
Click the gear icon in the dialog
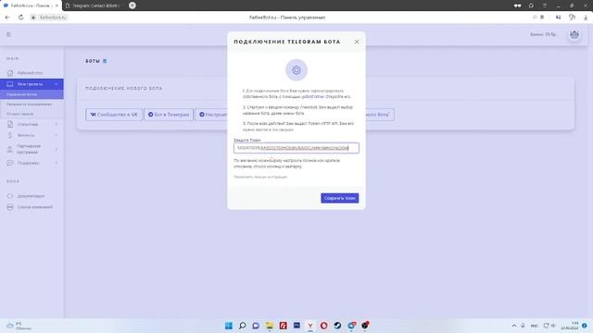(x=296, y=70)
